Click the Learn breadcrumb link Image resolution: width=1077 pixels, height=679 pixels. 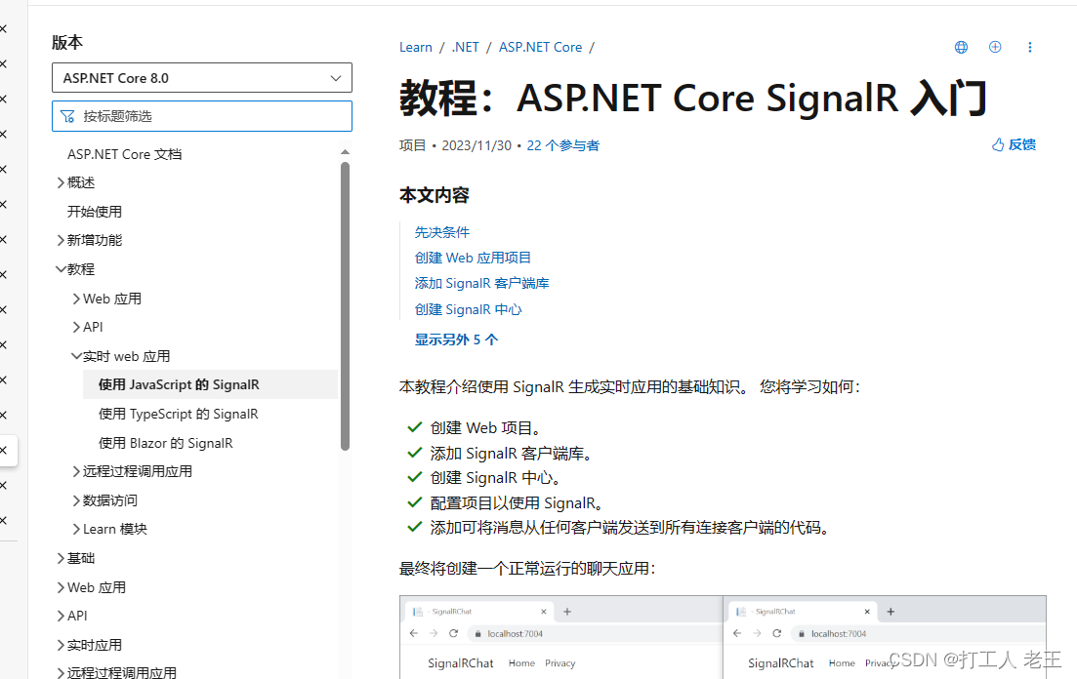pyautogui.click(x=416, y=48)
